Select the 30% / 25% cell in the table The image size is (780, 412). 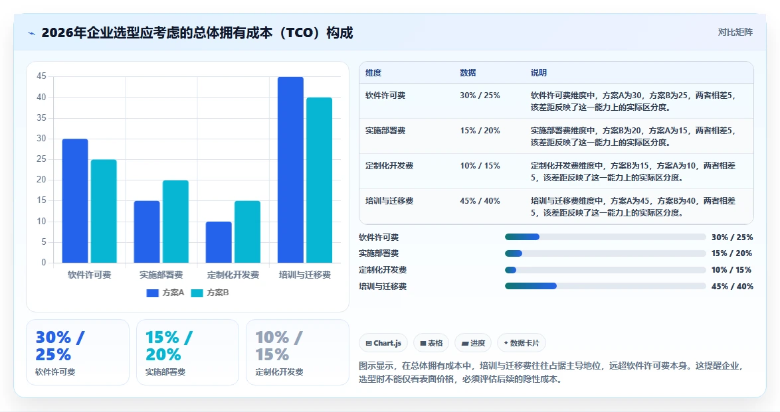[480, 96]
